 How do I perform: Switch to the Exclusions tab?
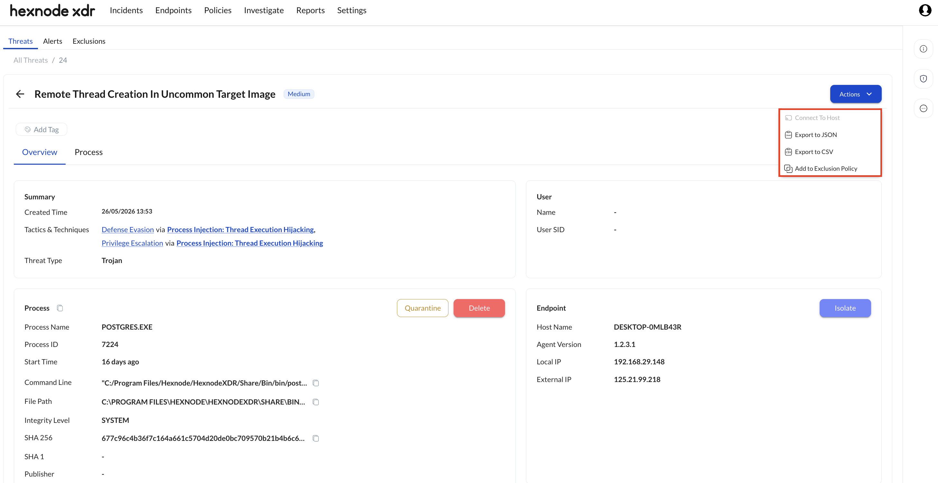[x=89, y=41]
